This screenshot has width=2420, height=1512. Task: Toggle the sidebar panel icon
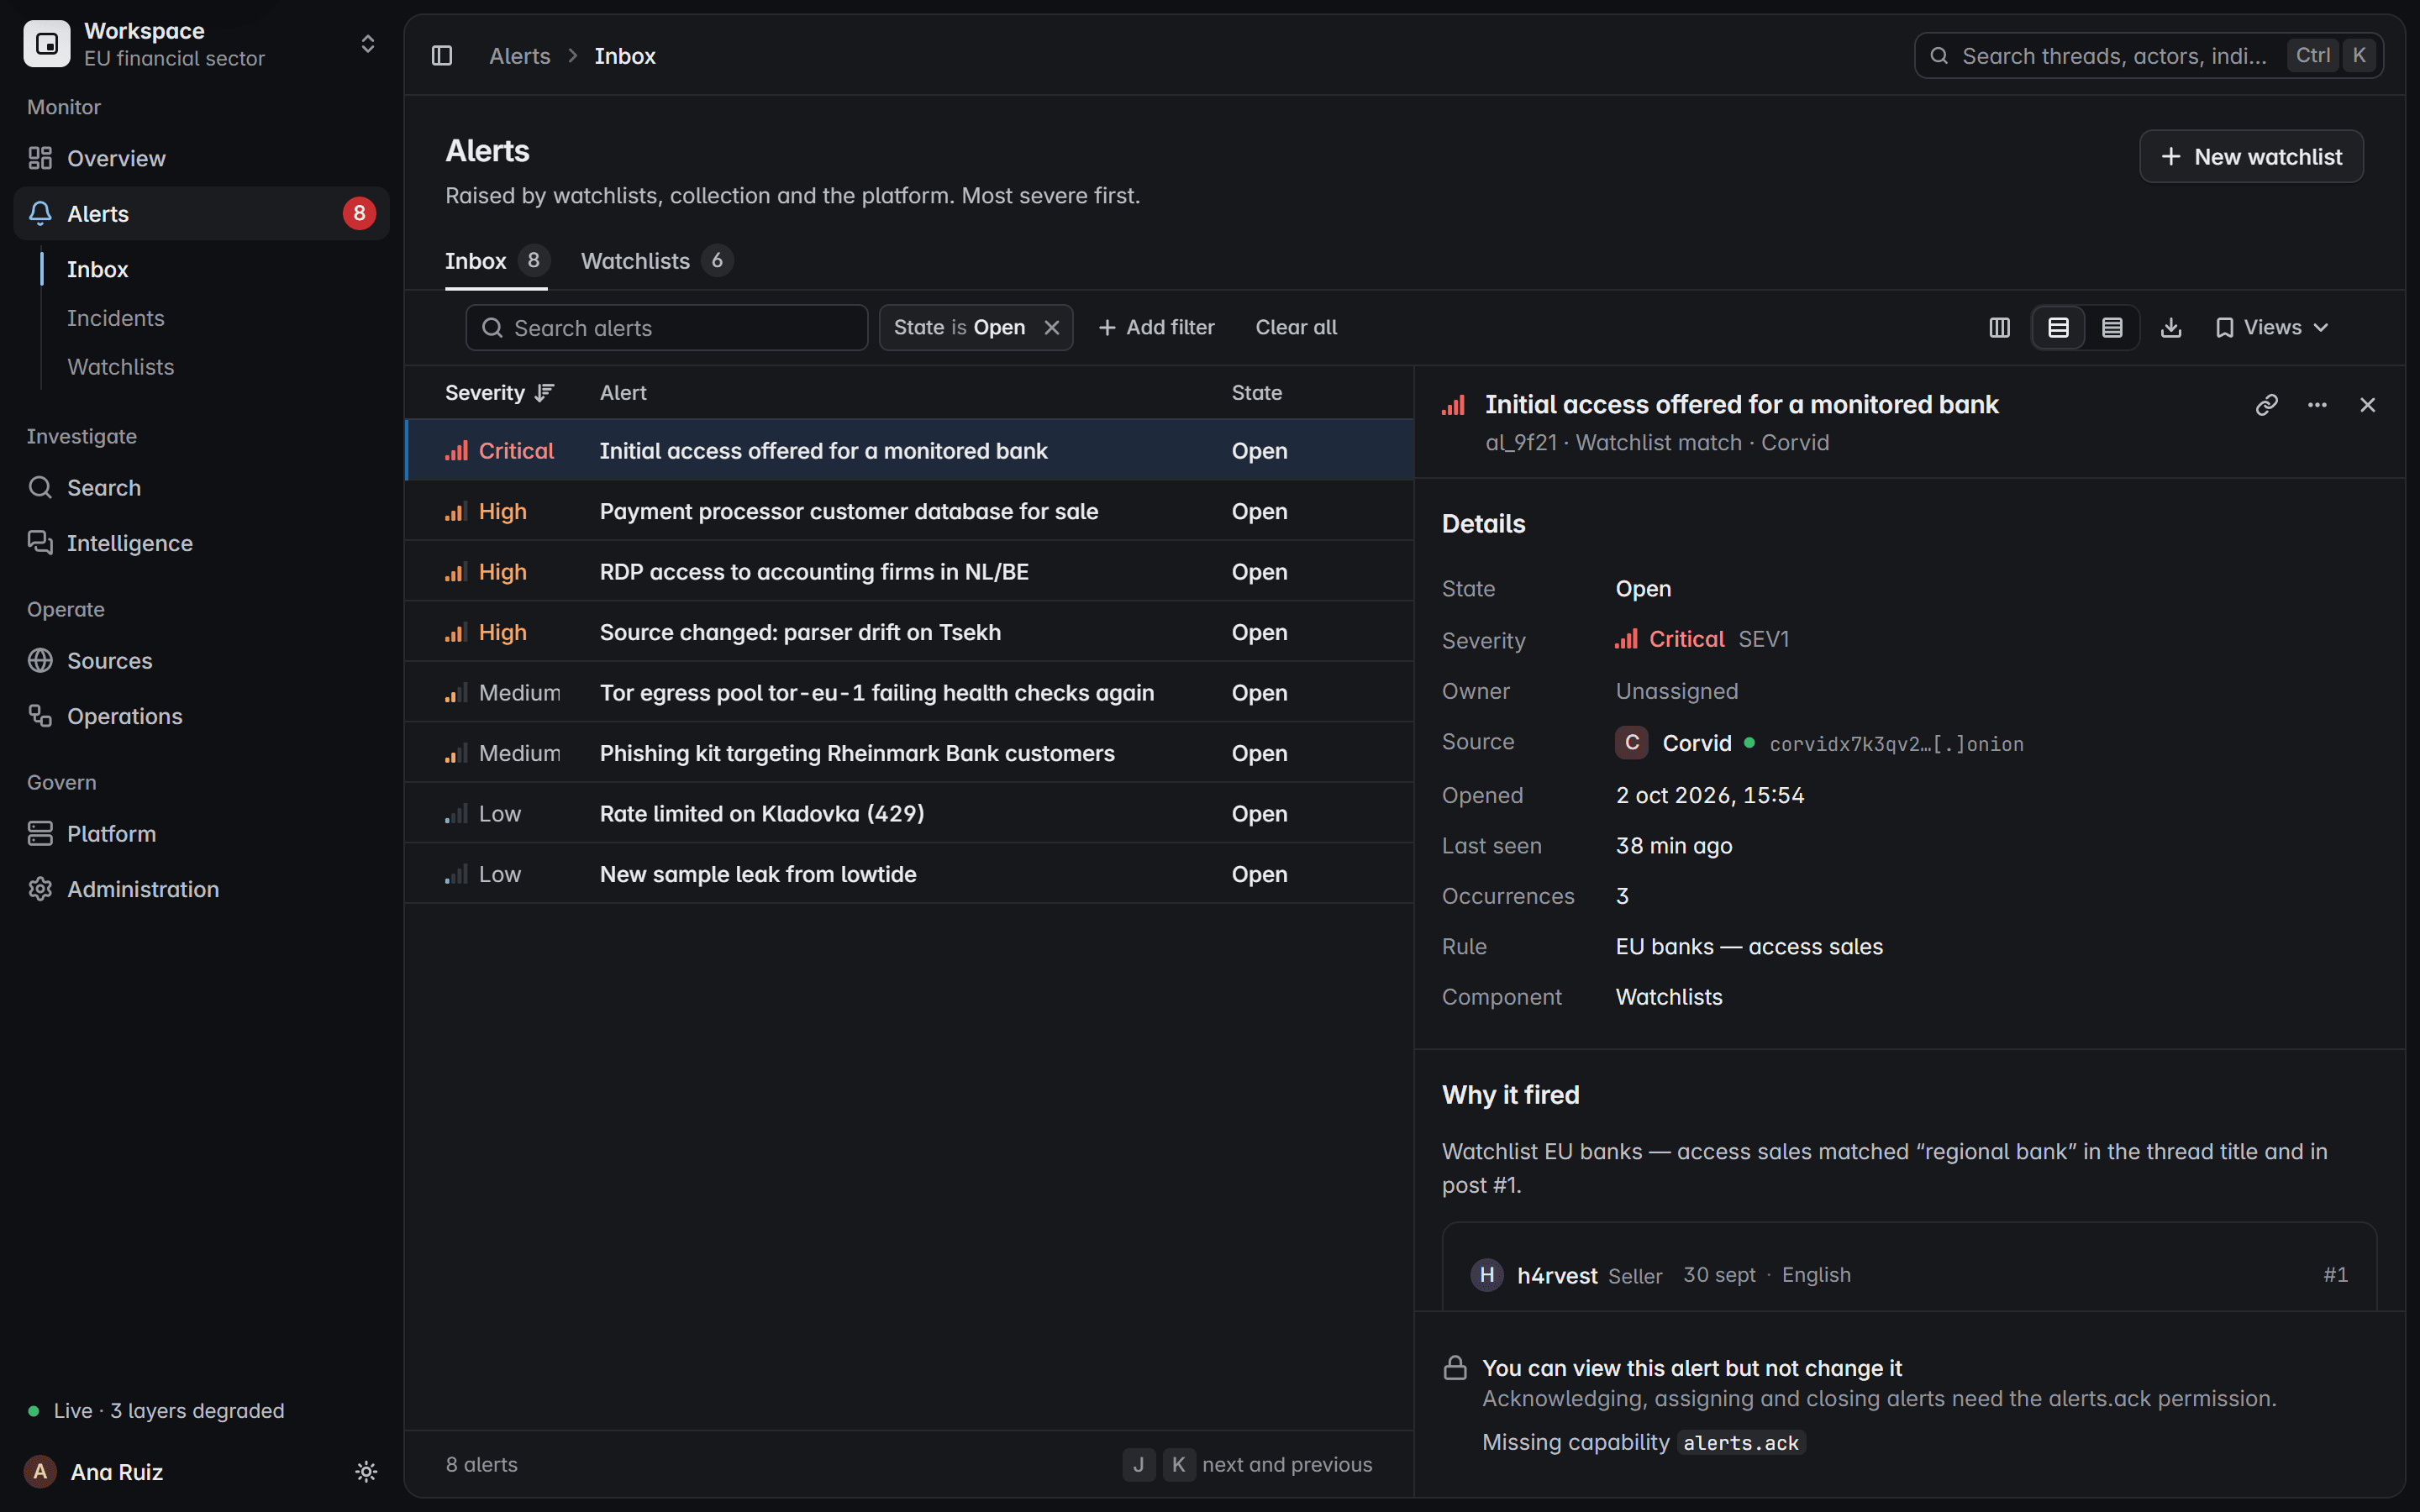click(442, 56)
